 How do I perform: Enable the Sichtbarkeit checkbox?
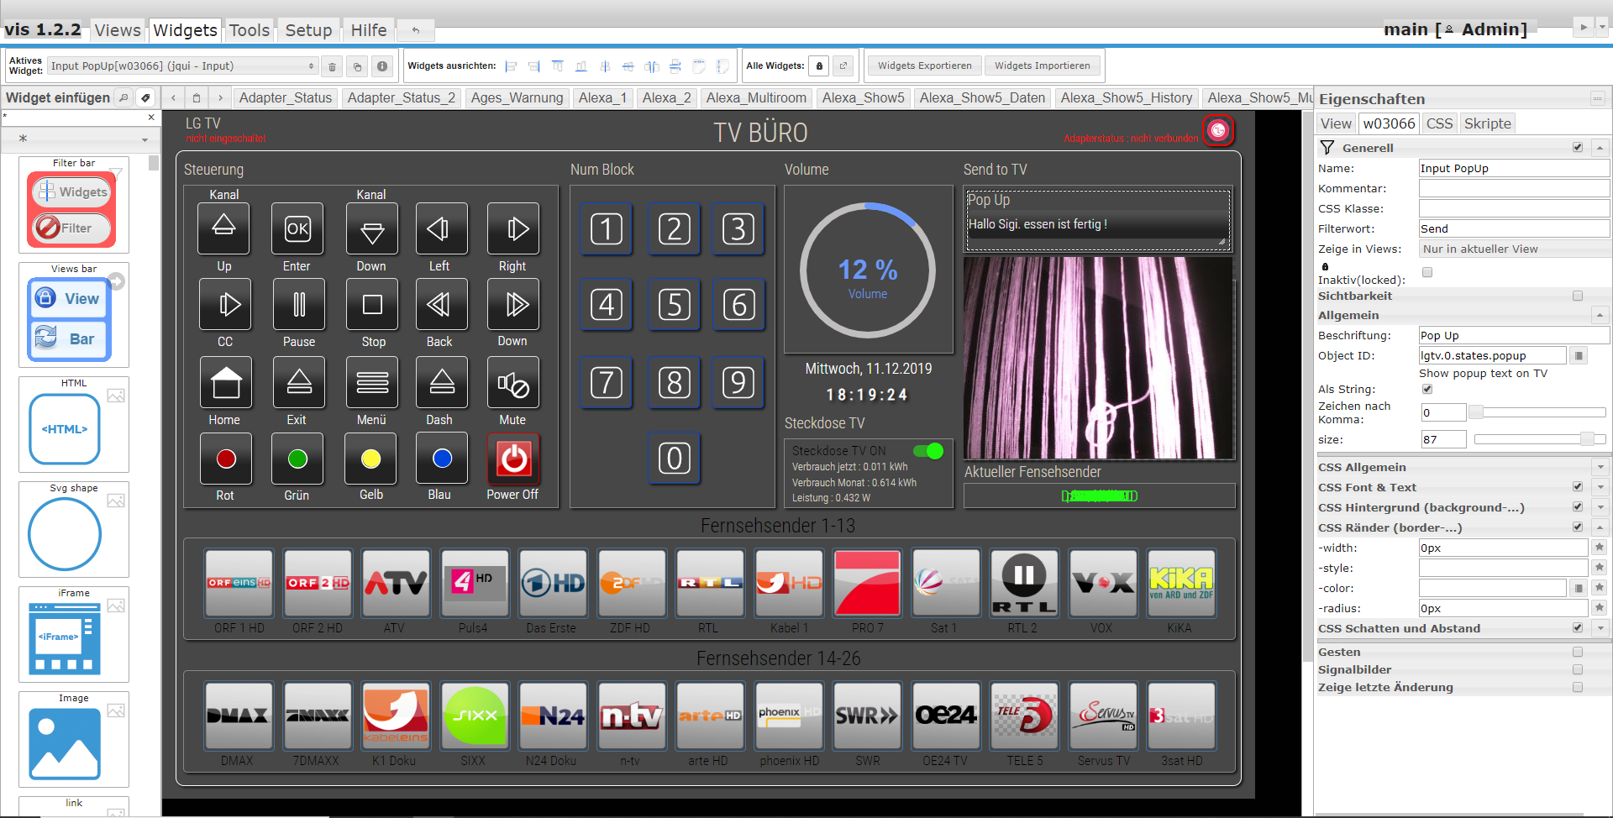click(x=1578, y=296)
